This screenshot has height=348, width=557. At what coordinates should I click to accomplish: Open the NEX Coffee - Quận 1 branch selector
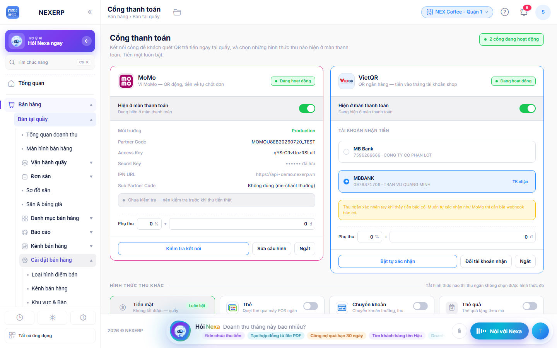click(457, 12)
